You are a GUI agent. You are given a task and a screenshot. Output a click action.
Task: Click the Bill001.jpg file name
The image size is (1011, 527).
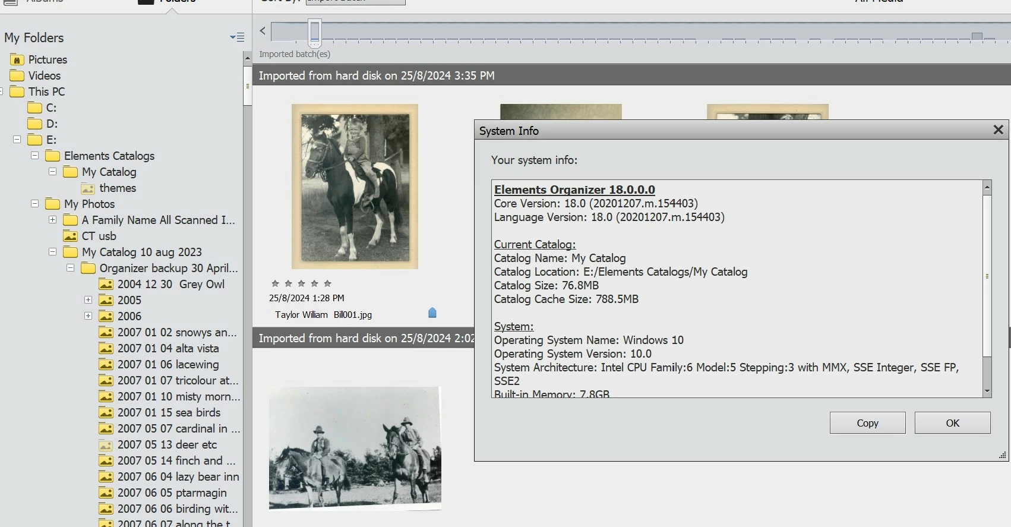tap(353, 315)
